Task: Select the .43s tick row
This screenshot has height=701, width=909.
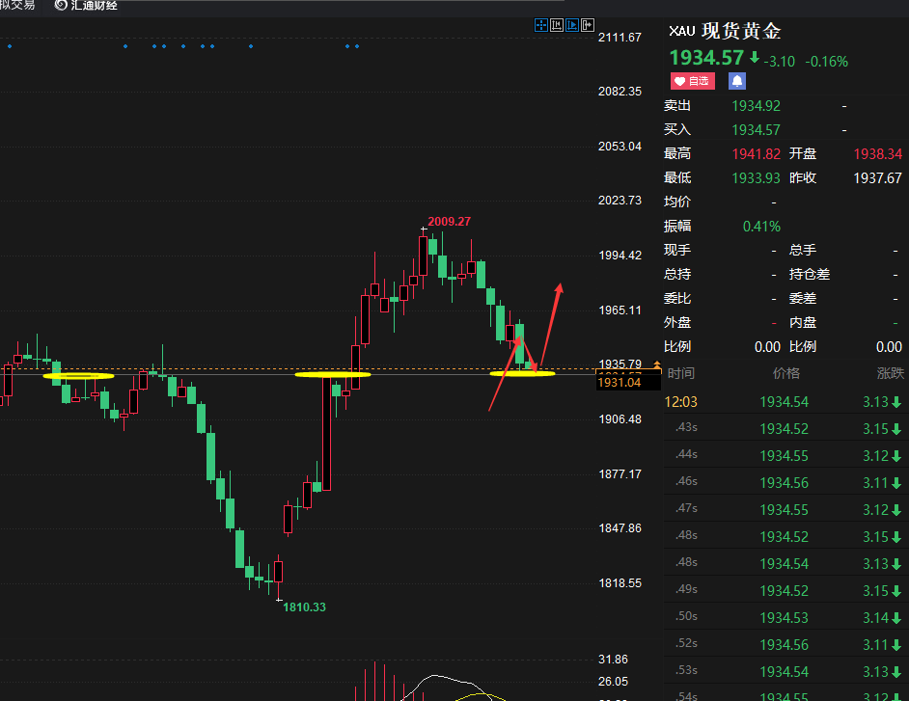Action: coord(786,429)
